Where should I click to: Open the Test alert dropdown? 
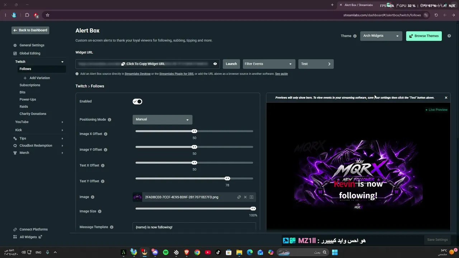coord(316,64)
